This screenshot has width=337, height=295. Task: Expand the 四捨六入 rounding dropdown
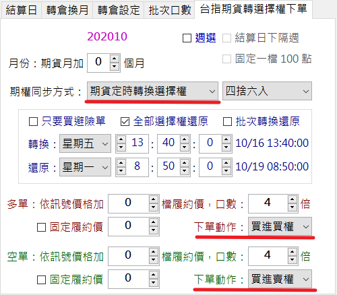pyautogui.click(x=267, y=91)
